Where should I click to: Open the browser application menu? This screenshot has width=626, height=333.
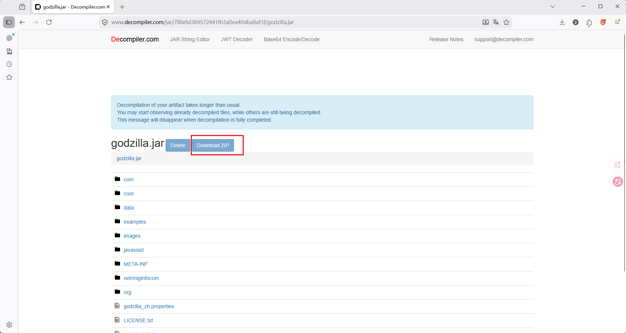pyautogui.click(x=617, y=22)
